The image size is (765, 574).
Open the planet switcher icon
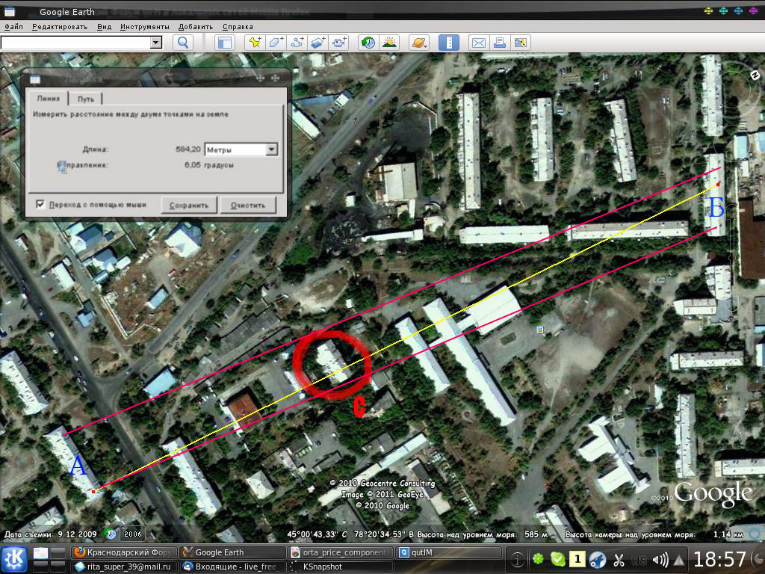pyautogui.click(x=419, y=43)
